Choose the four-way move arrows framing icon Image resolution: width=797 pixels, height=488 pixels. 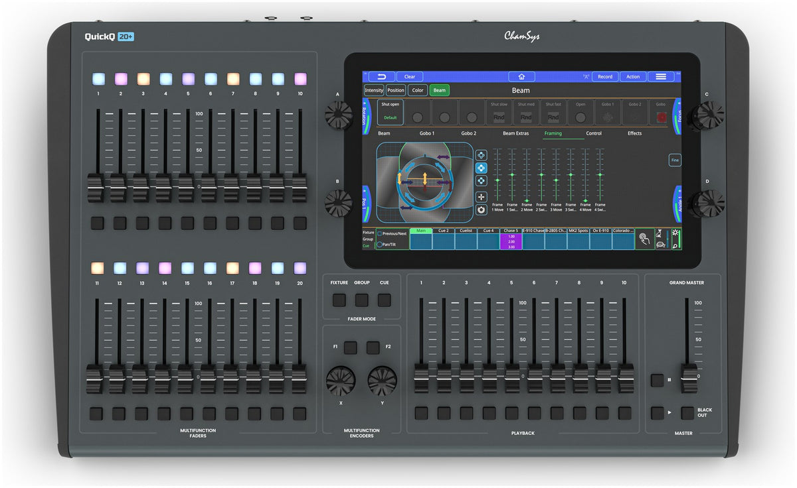point(482,197)
